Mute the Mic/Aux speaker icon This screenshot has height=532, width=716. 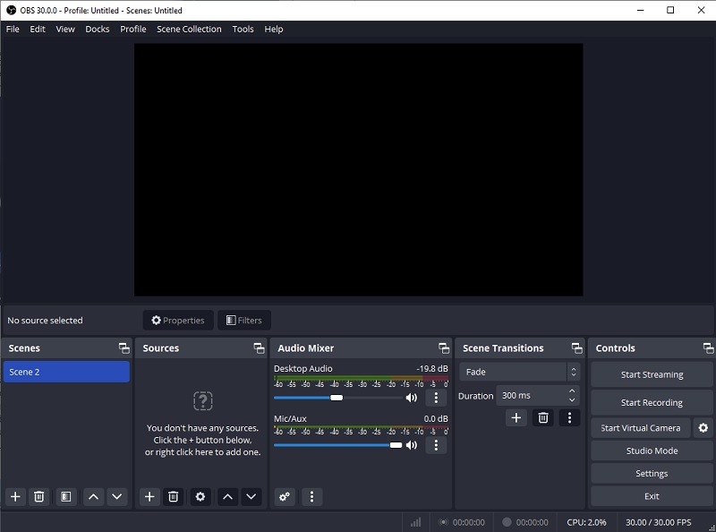click(x=411, y=444)
